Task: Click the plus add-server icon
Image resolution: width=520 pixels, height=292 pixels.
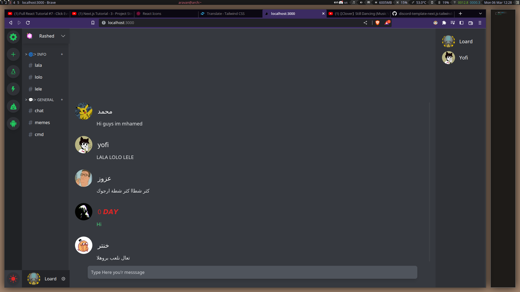Action: pyautogui.click(x=13, y=54)
